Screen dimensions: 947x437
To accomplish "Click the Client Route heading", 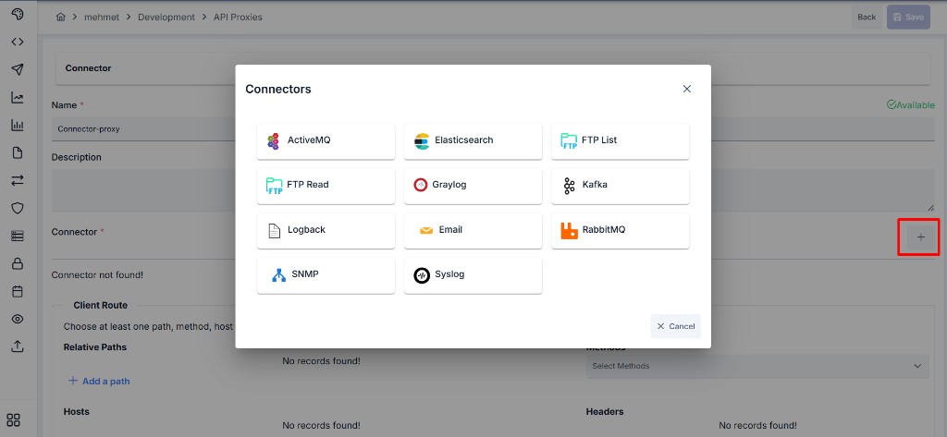I will click(x=100, y=306).
